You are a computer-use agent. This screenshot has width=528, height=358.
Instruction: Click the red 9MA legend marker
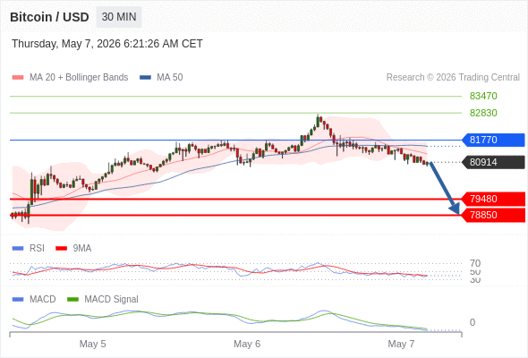click(x=61, y=249)
